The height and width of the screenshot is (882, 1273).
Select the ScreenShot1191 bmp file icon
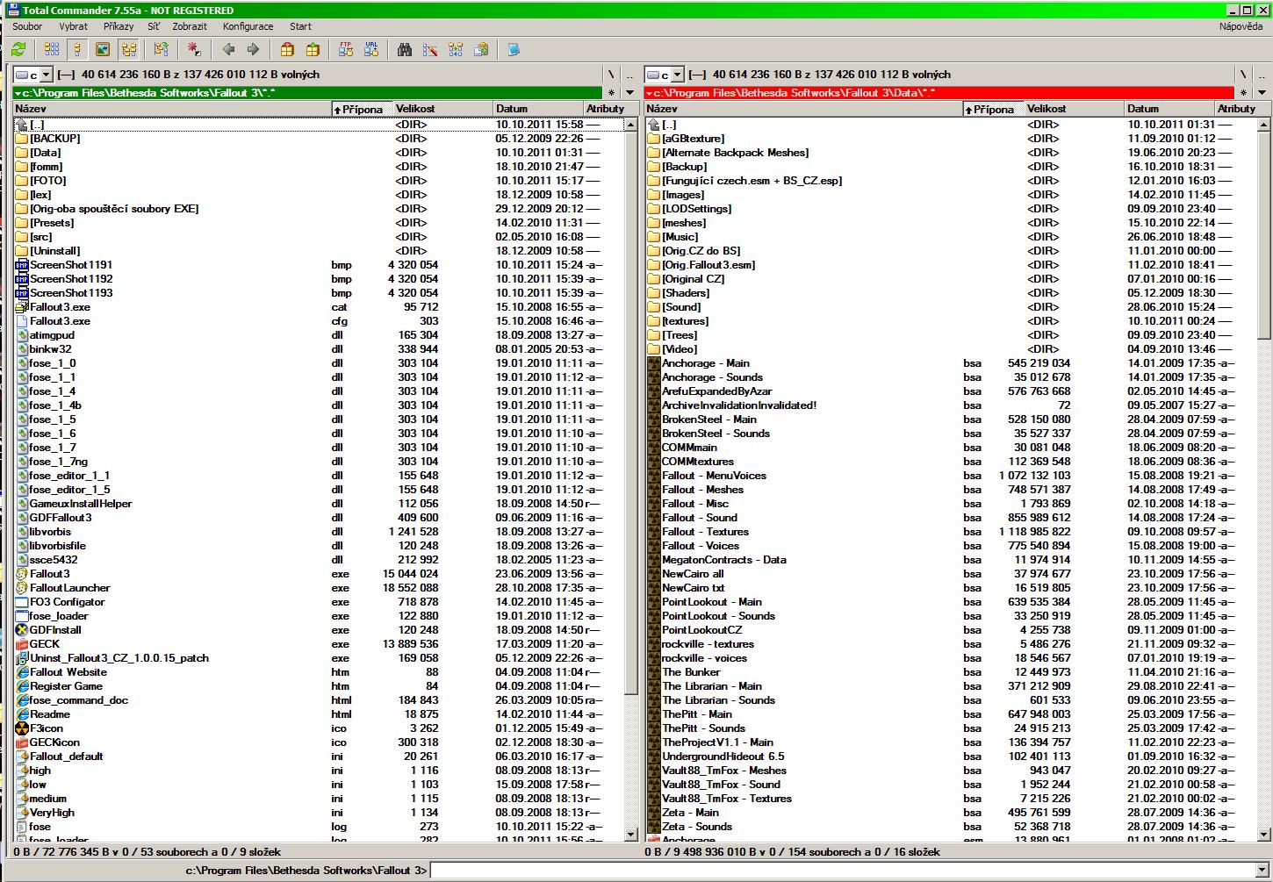click(22, 265)
